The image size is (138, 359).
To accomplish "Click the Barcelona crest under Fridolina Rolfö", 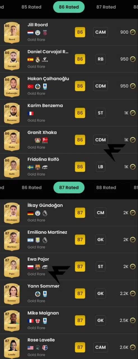I will [38, 167].
